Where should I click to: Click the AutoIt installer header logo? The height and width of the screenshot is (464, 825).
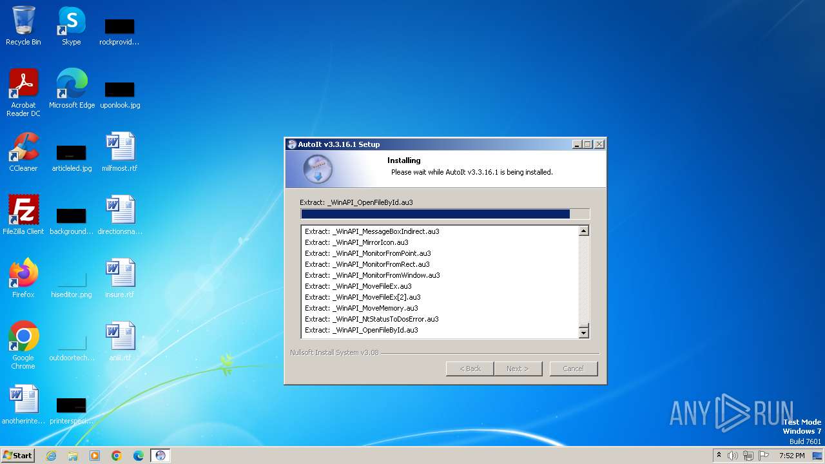(318, 169)
